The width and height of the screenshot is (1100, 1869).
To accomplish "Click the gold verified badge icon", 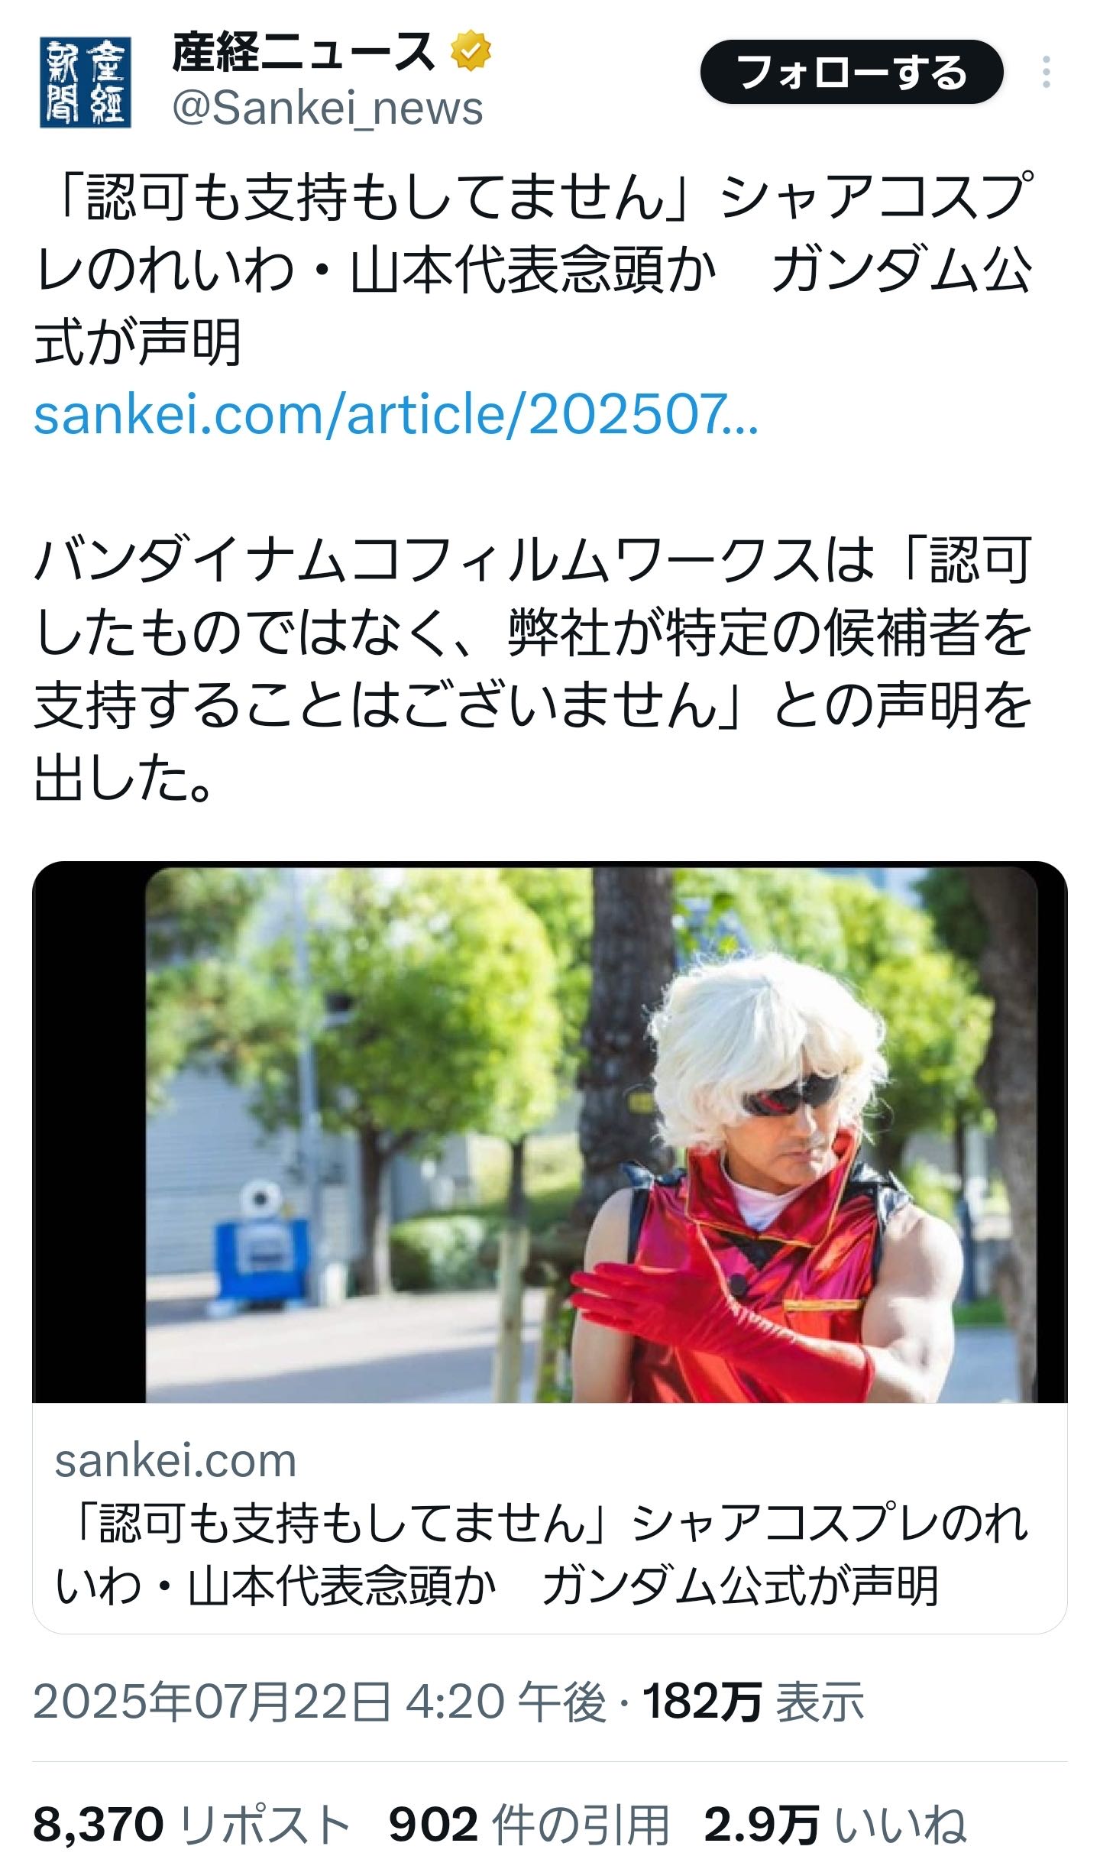I will pyautogui.click(x=471, y=52).
